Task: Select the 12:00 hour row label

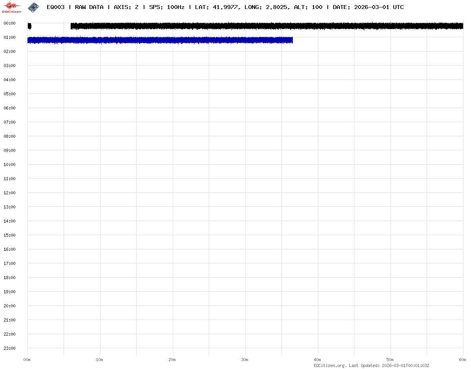Action: (x=9, y=193)
